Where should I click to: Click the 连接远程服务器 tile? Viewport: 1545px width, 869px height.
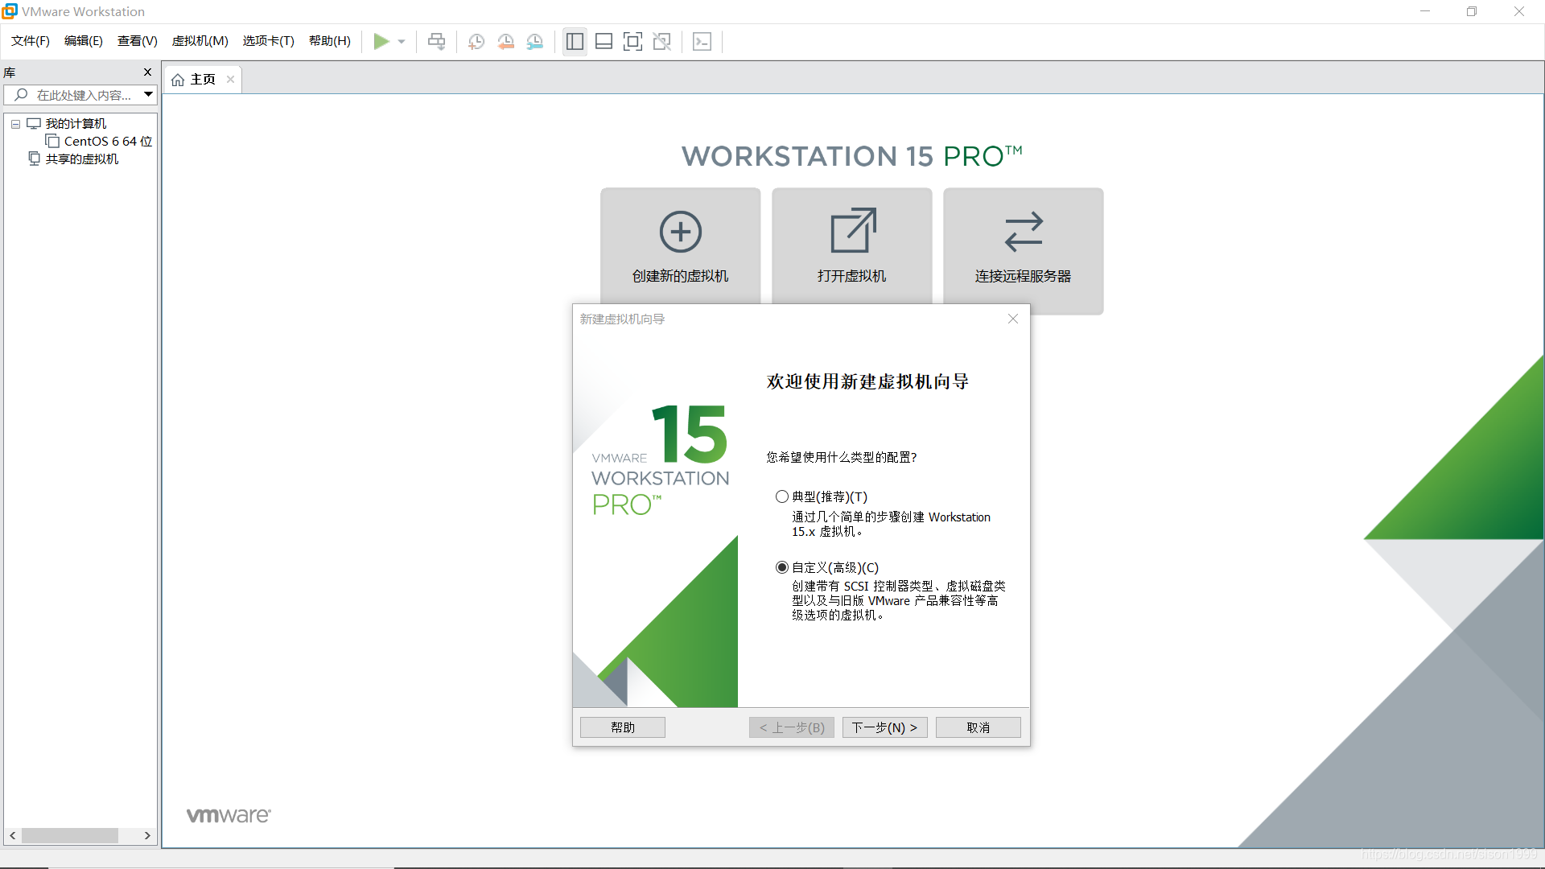tap(1024, 251)
